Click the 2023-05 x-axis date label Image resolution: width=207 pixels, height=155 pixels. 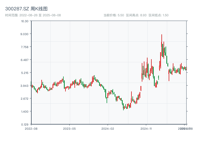(x=70, y=128)
